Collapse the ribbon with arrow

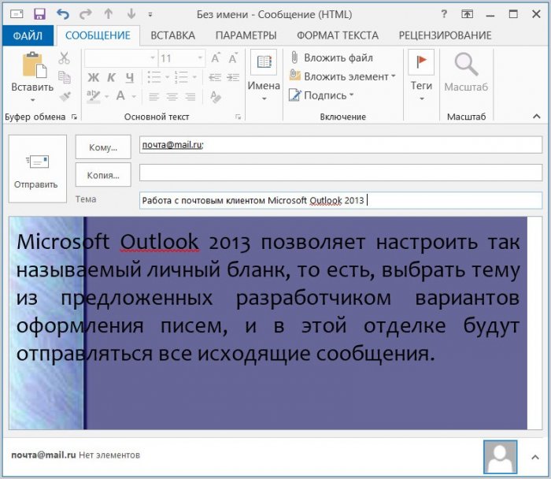[537, 117]
